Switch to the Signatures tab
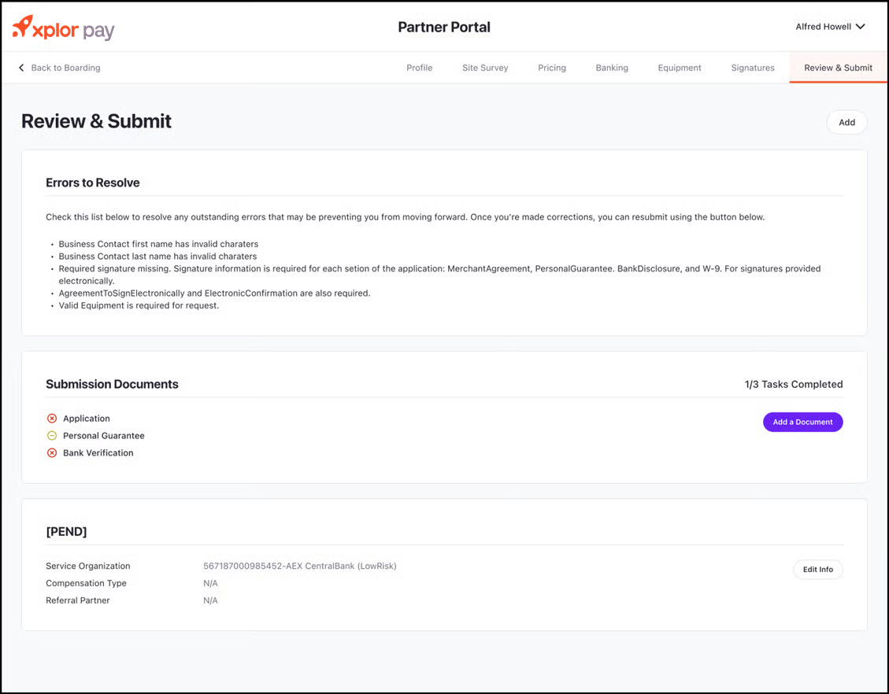 pyautogui.click(x=753, y=68)
